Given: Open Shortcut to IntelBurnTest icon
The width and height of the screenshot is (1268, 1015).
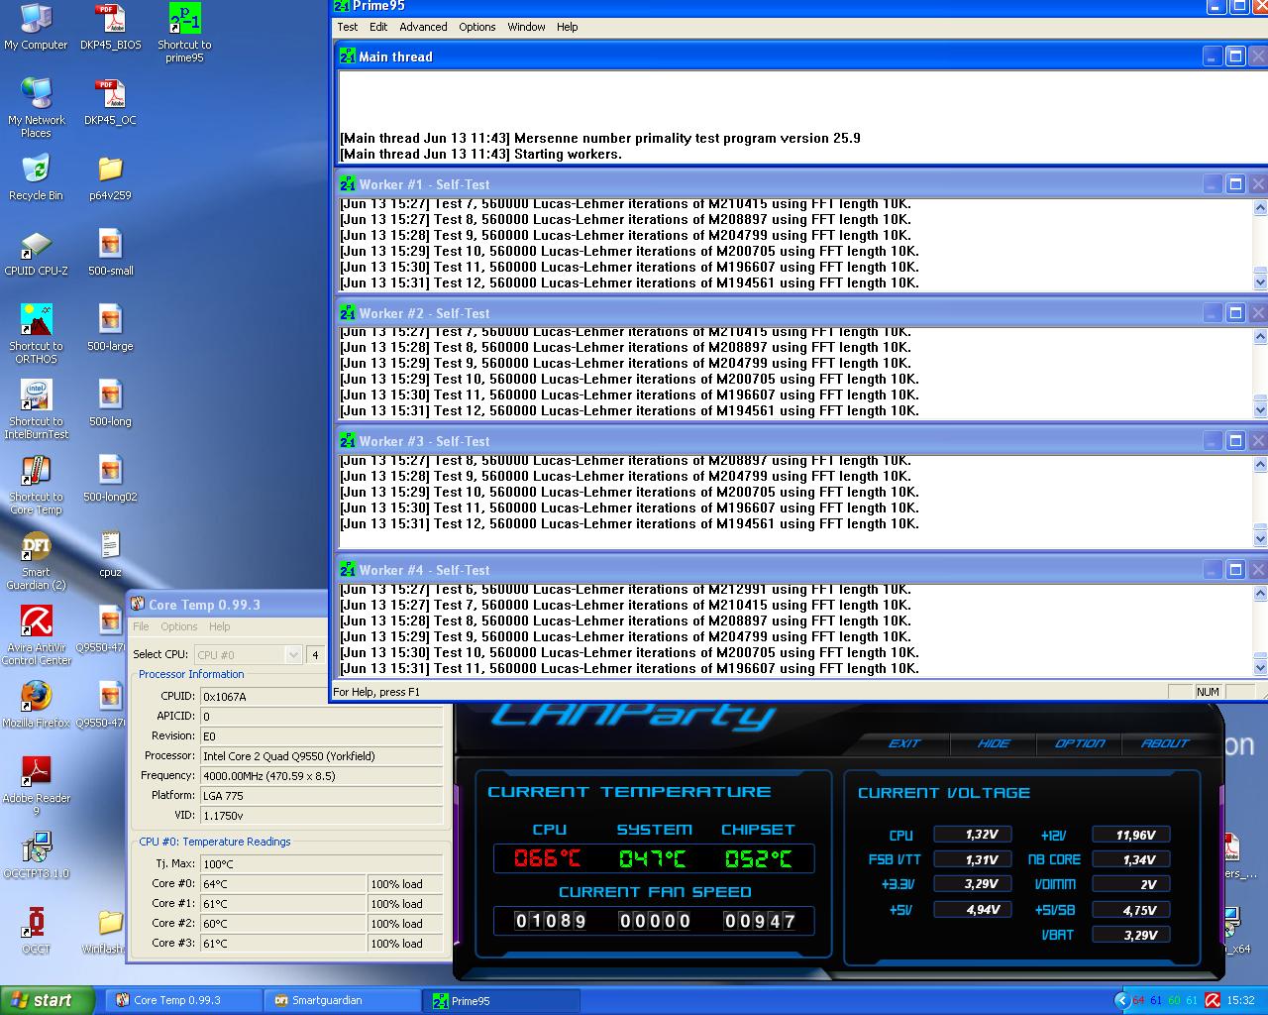Looking at the screenshot, I should pos(36,410).
